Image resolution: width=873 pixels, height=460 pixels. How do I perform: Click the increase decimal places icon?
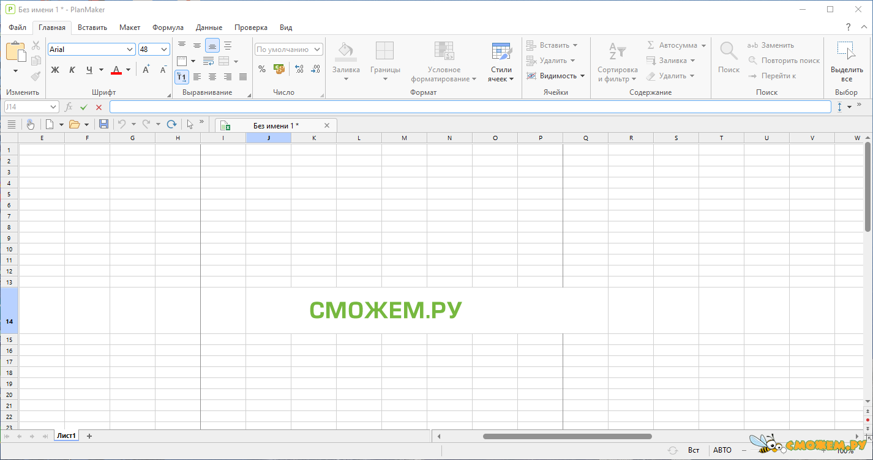[x=299, y=69]
